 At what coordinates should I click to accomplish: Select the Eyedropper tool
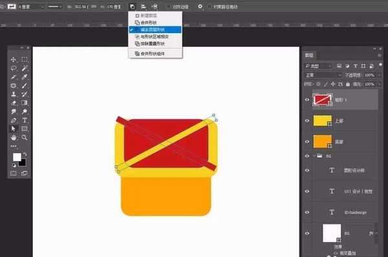pyautogui.click(x=25, y=77)
